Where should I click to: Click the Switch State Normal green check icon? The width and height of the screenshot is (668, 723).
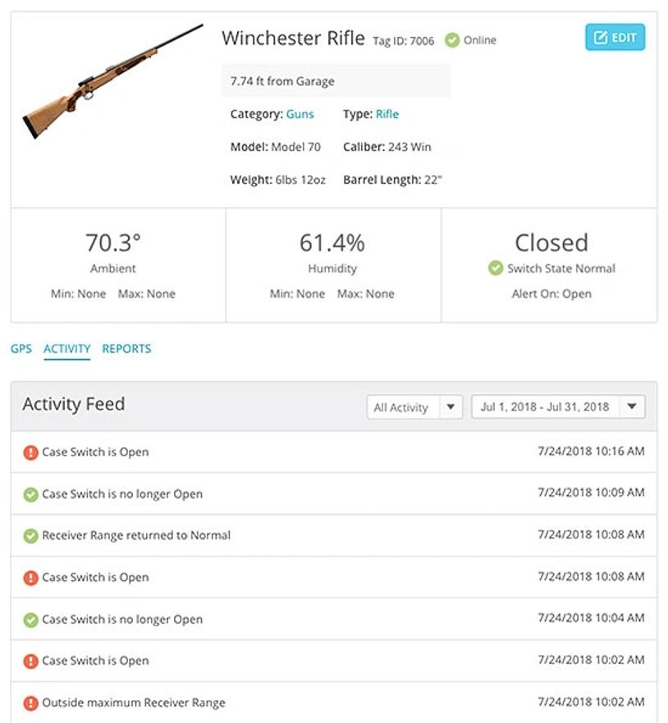[495, 268]
